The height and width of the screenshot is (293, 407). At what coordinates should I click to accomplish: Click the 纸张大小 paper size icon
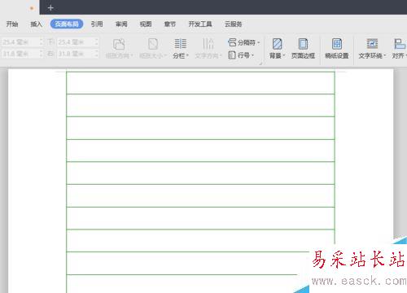[x=153, y=44]
